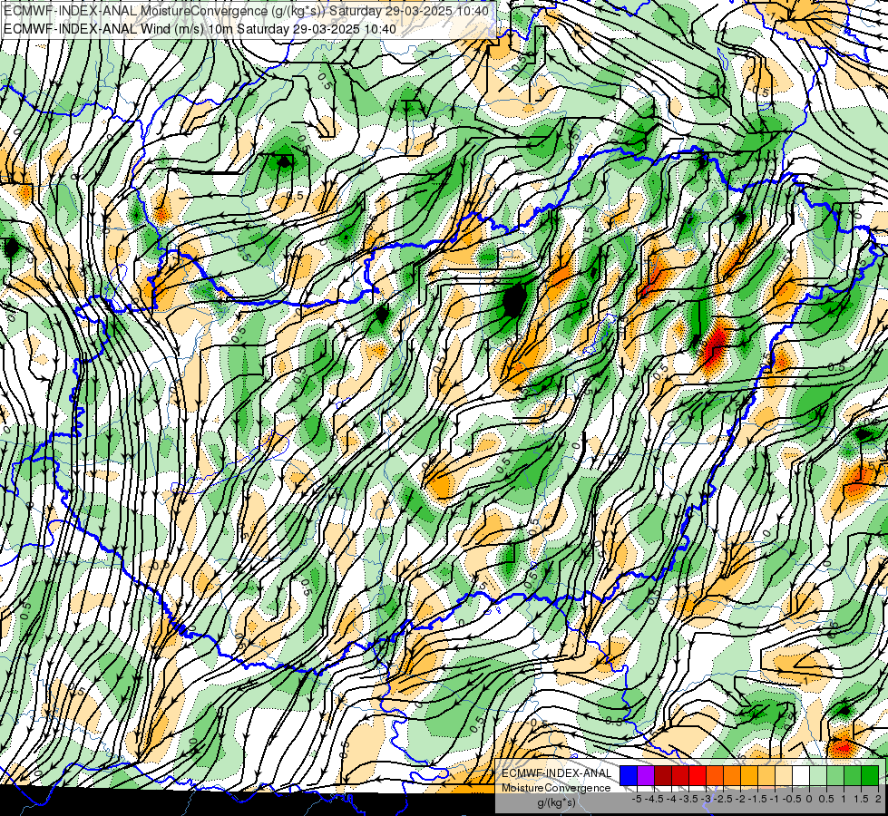Click the blue swatch in the legend
The height and width of the screenshot is (816, 888).
pos(629,775)
